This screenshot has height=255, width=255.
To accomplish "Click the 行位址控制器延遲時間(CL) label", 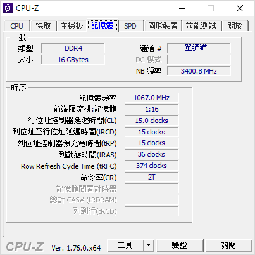I will [x=72, y=121].
